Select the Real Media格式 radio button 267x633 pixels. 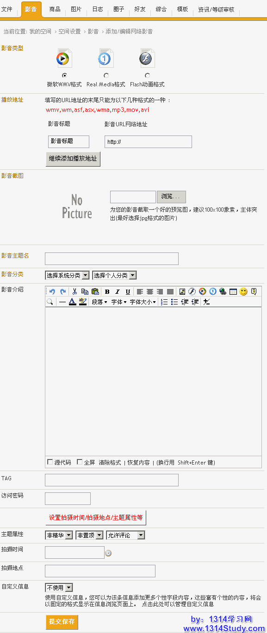(x=106, y=75)
